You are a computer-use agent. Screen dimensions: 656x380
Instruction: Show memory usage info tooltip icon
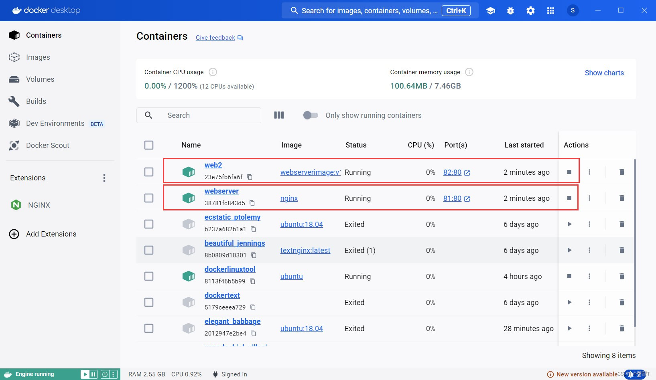(469, 72)
